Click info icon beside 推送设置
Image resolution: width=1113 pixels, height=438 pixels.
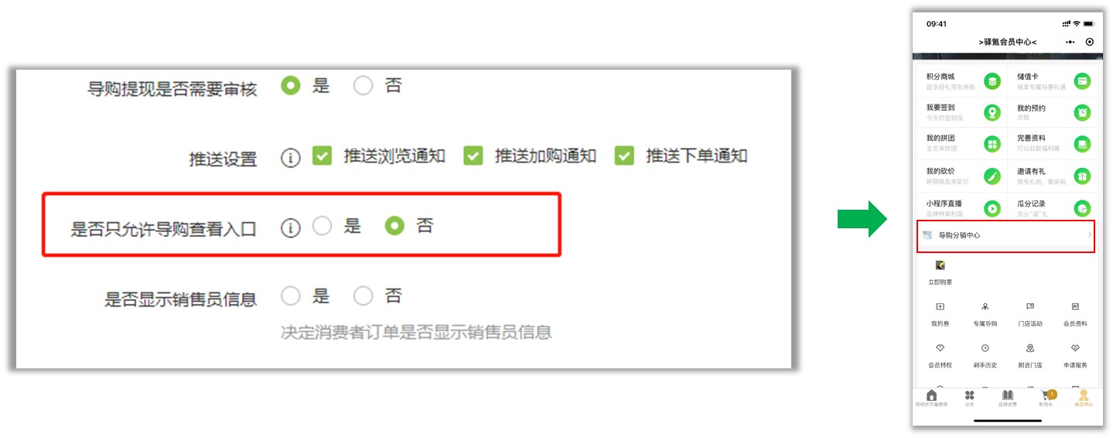tap(290, 159)
